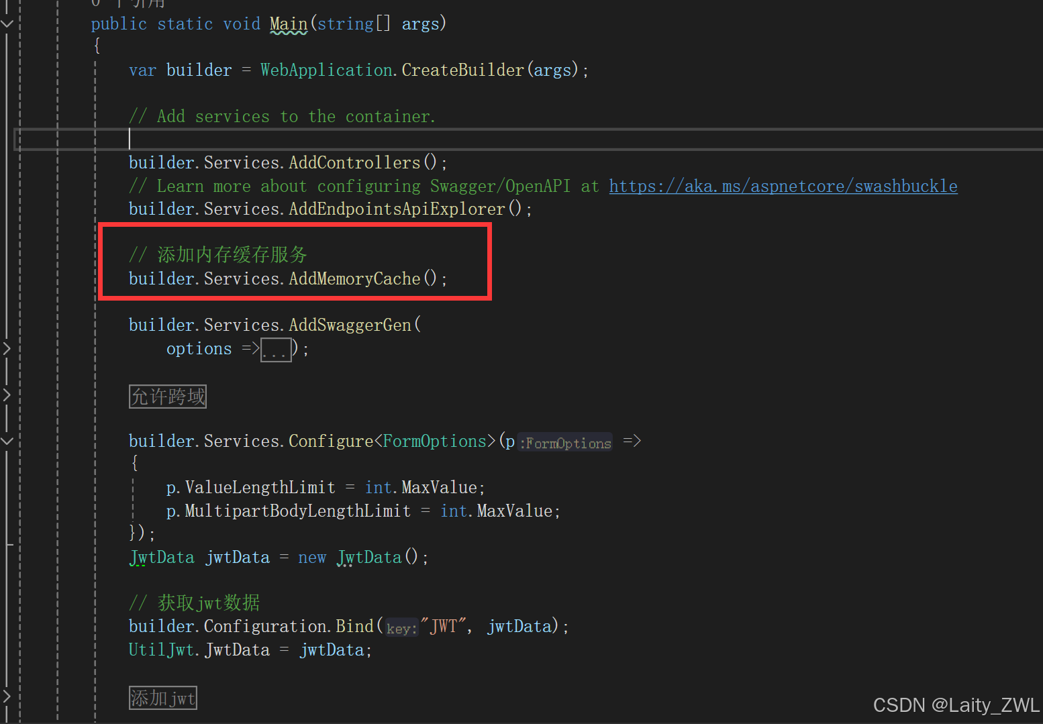The height and width of the screenshot is (724, 1043).
Task: Open the aka.ms/aspnetcore/swashbuckle hyperlink
Action: (783, 186)
